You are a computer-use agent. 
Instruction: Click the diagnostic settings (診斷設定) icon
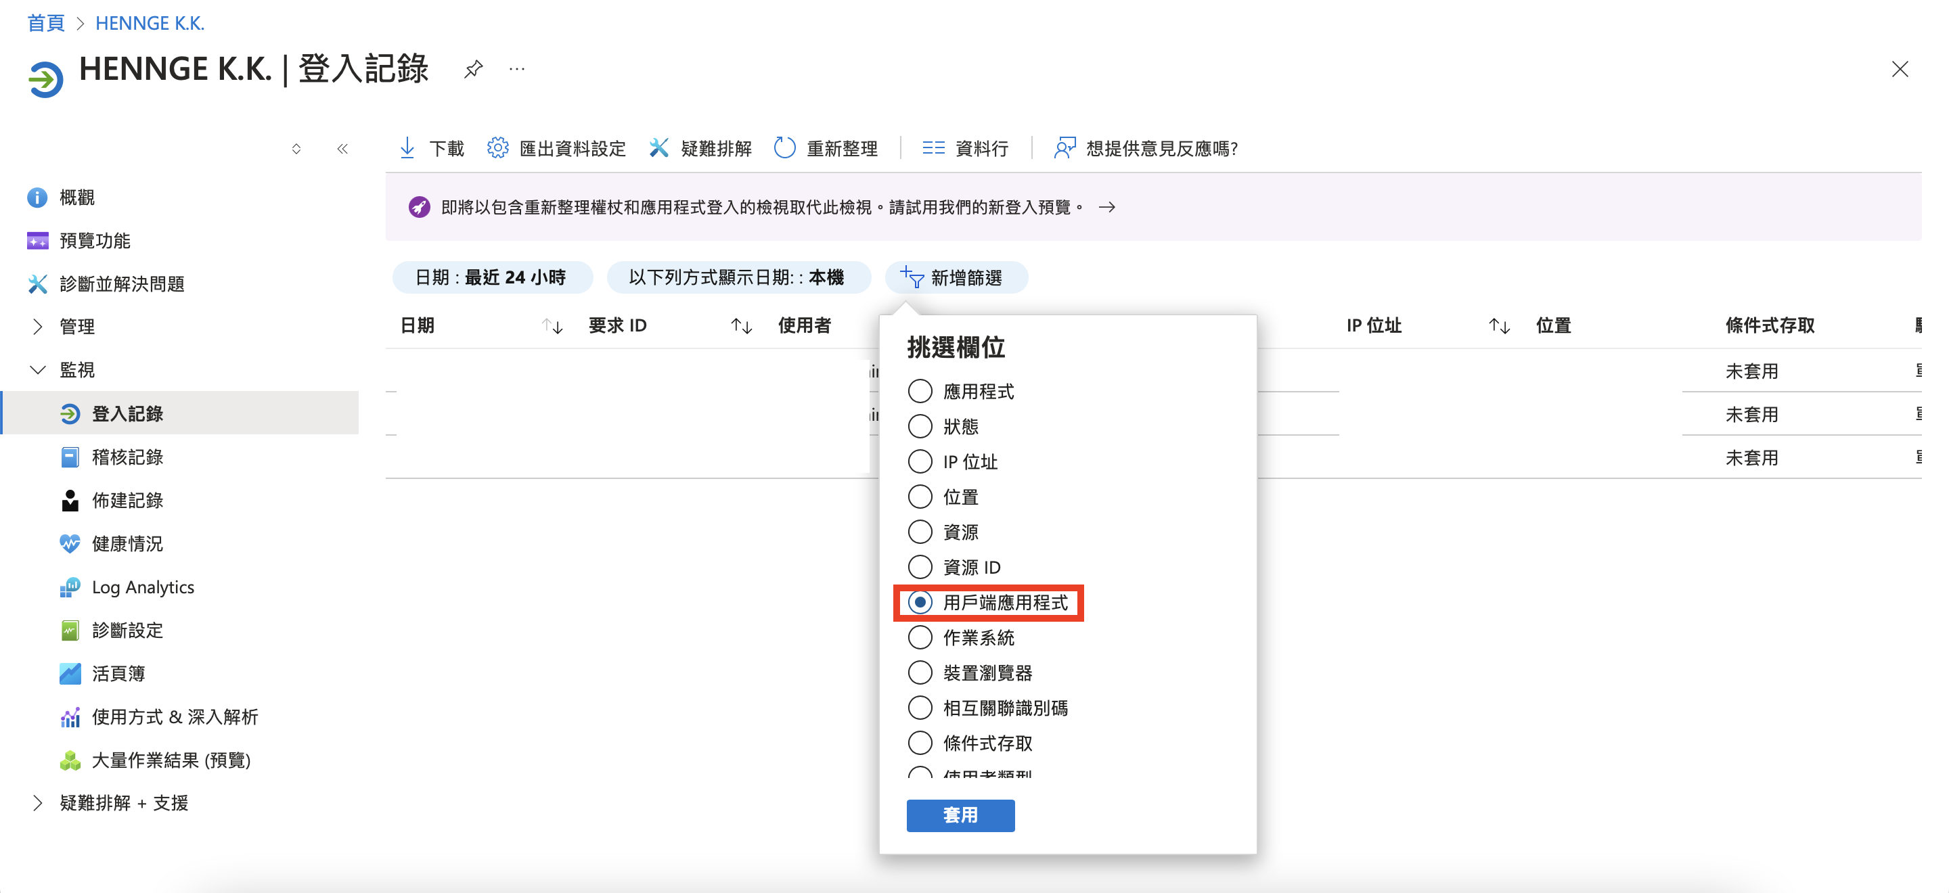point(70,630)
